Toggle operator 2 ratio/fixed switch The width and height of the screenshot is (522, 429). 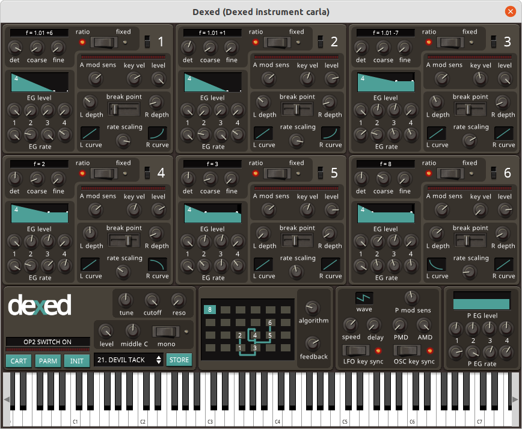pyautogui.click(x=277, y=42)
